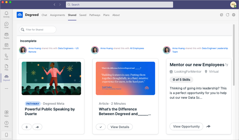This screenshot has height=140, width=239.
Task: Focus the top Search bar
Action: click(119, 5)
